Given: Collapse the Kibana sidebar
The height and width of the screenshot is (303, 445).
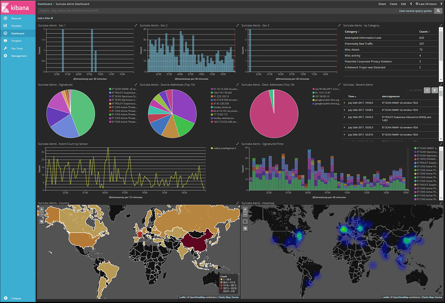Looking at the screenshot, I should click(13, 298).
